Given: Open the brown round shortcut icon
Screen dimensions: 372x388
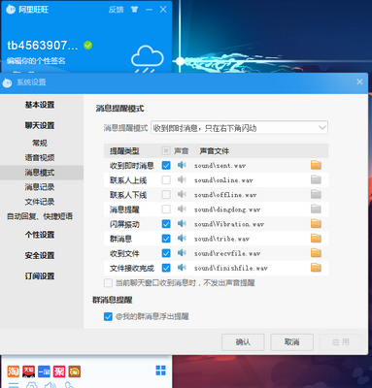Looking at the screenshot, I should [75, 372].
